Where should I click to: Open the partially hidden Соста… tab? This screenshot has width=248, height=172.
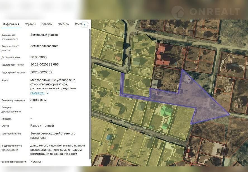[x=78, y=24]
